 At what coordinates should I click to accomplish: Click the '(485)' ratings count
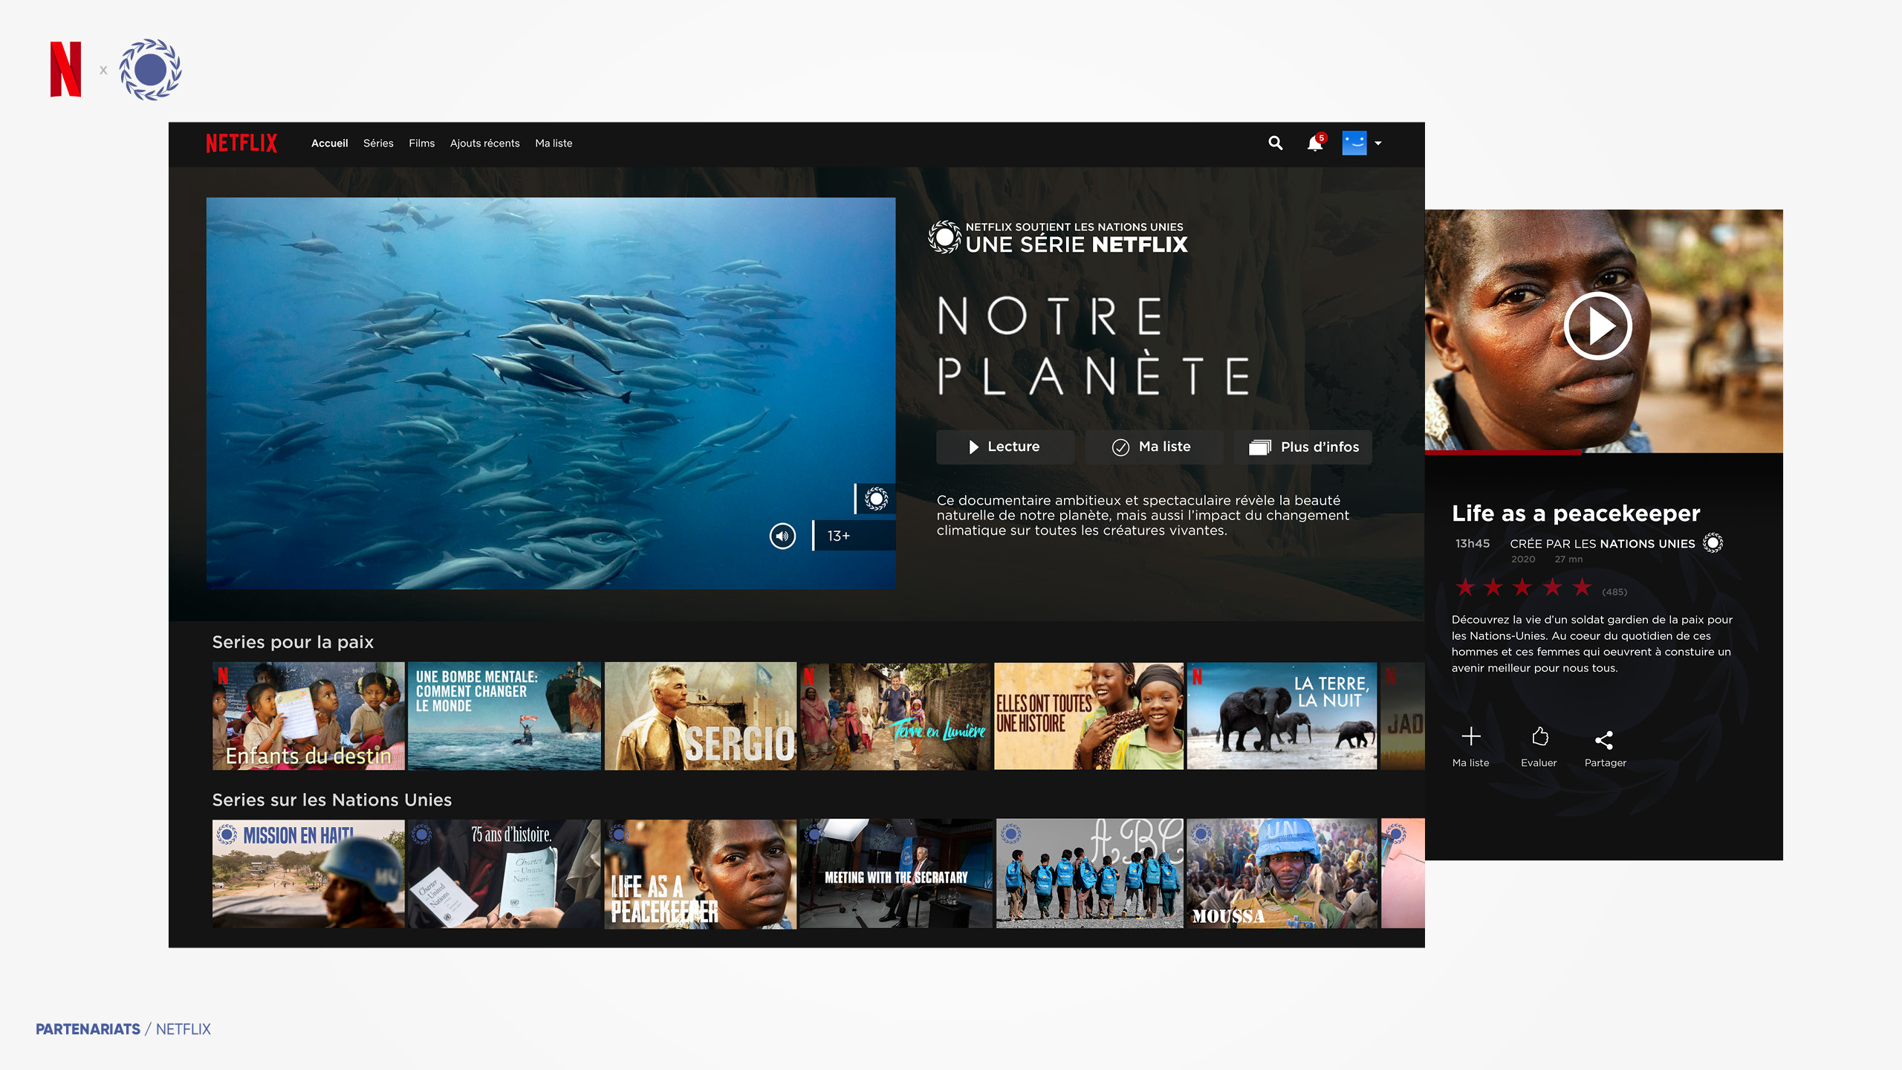[x=1614, y=592]
